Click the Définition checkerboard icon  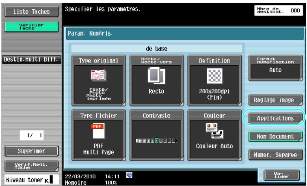[x=214, y=76]
